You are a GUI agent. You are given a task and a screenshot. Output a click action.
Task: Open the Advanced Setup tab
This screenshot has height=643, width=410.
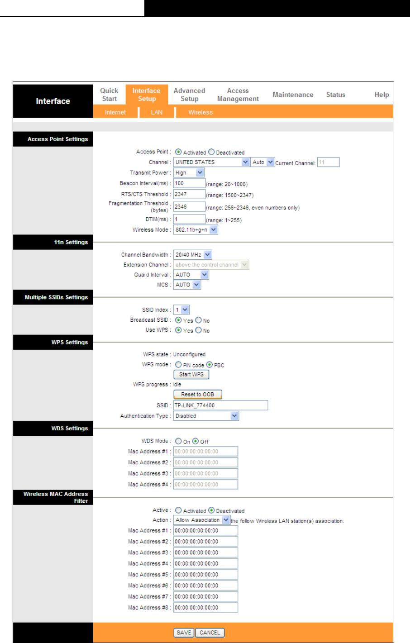(x=189, y=95)
